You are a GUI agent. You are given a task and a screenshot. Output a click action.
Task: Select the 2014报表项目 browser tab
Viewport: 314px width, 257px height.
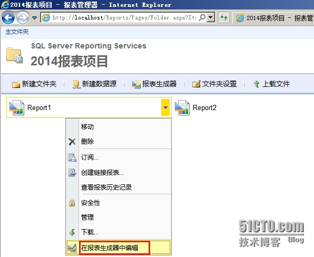click(x=273, y=18)
